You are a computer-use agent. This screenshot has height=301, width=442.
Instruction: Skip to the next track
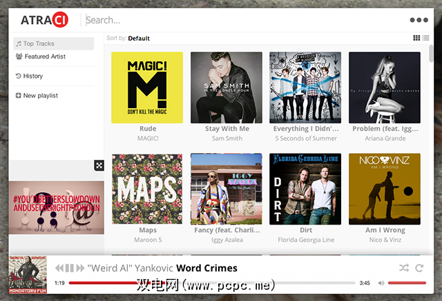pos(80,268)
